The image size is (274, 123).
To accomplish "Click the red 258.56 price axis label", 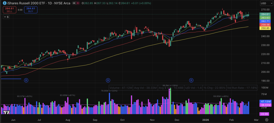I will click(265, 25).
